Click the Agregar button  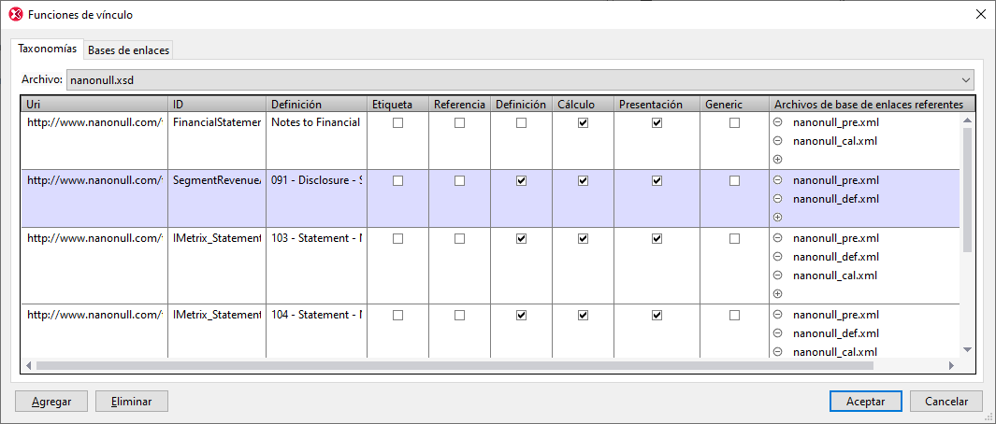point(51,401)
